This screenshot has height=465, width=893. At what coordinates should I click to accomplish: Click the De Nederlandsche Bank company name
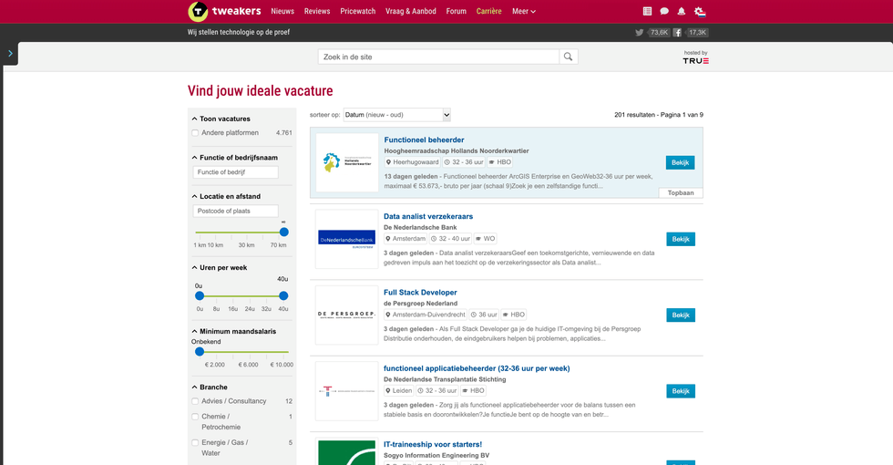tap(420, 227)
